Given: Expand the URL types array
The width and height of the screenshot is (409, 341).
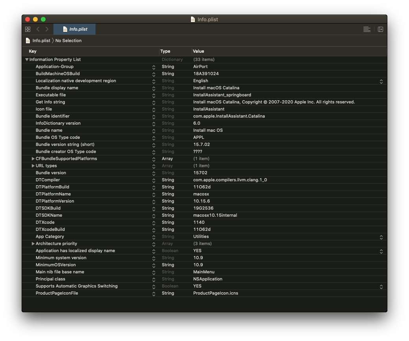Looking at the screenshot, I should 33,166.
